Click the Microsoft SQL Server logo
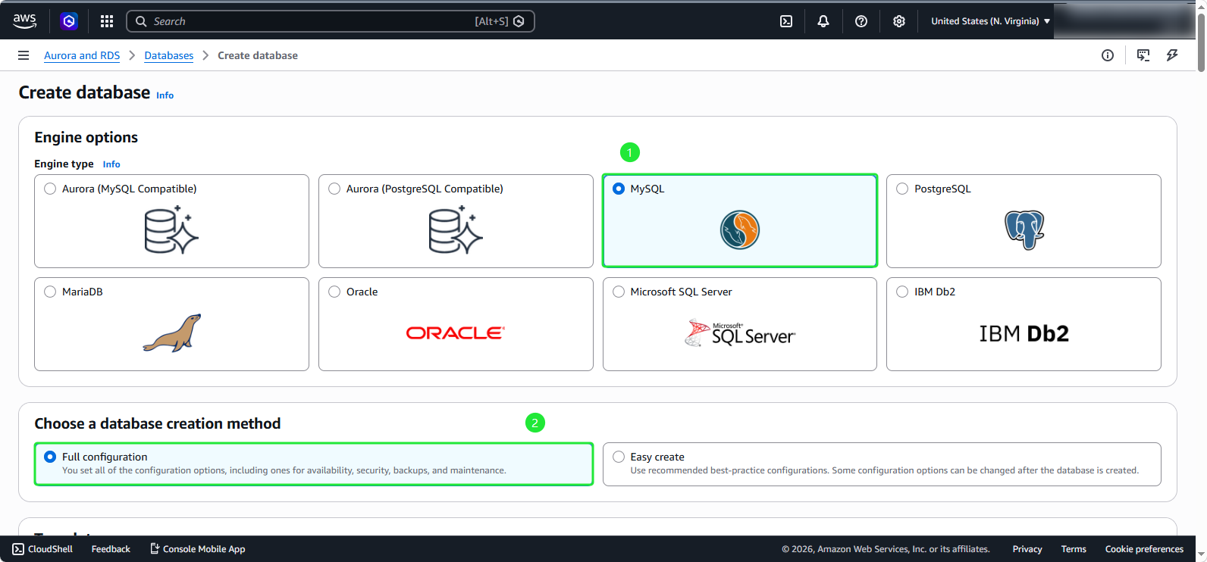 [x=740, y=333]
